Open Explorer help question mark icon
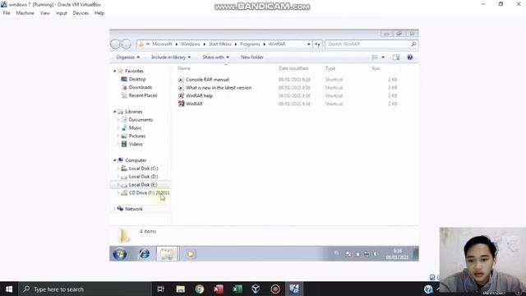The width and height of the screenshot is (526, 296). [409, 58]
